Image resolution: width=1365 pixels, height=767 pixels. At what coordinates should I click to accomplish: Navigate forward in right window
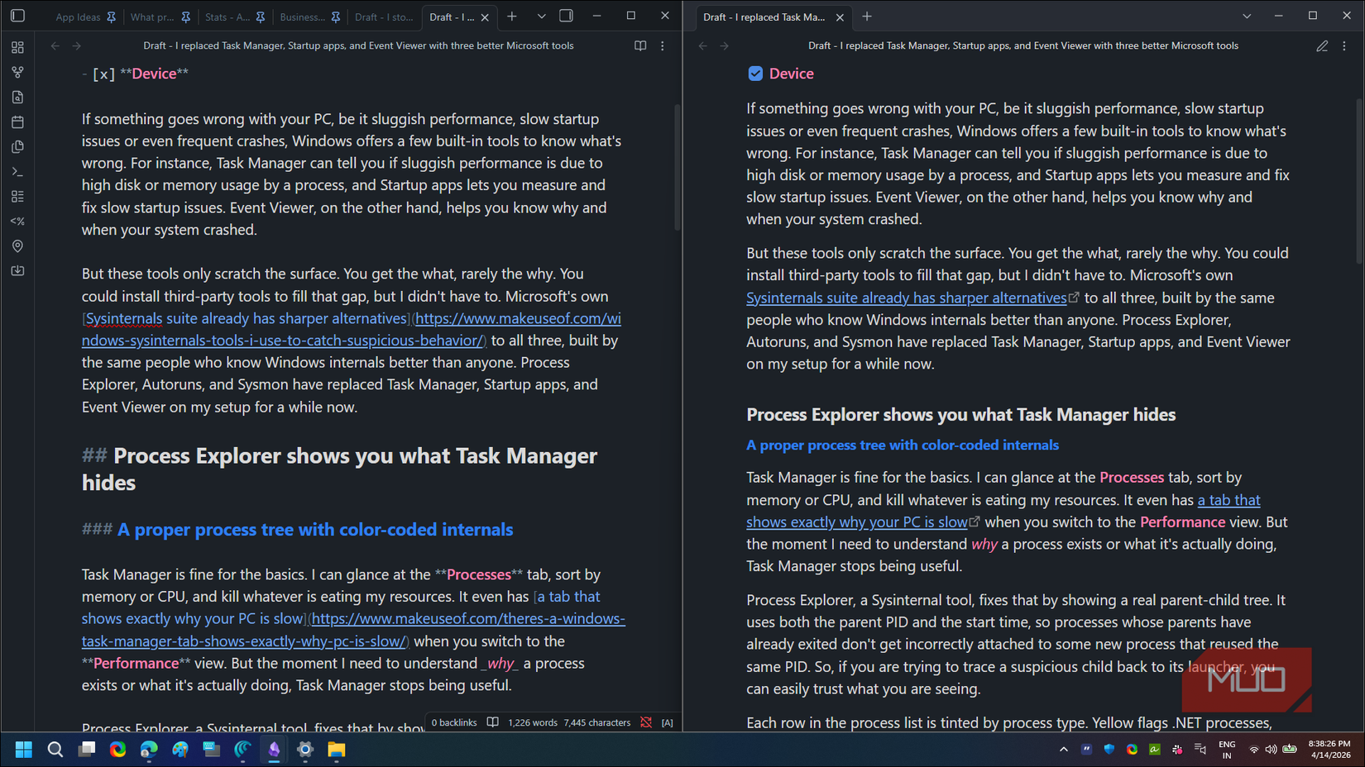pos(725,45)
